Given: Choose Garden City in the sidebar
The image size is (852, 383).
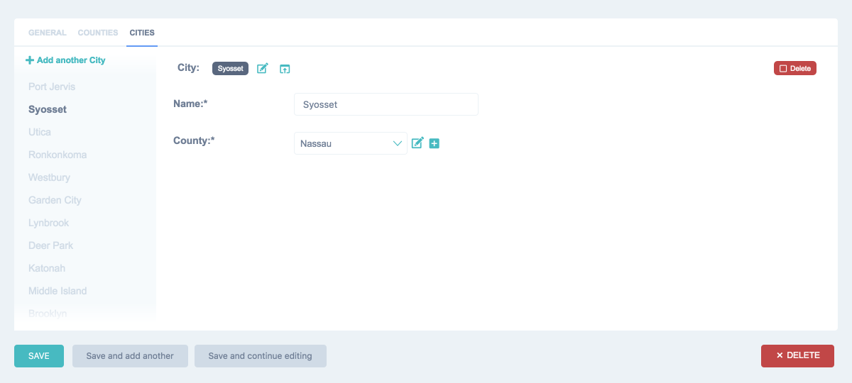Looking at the screenshot, I should (55, 200).
